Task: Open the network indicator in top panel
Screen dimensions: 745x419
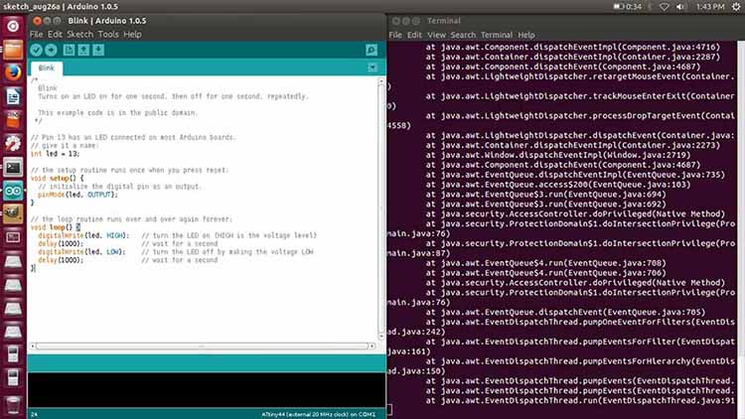Action: coord(665,7)
